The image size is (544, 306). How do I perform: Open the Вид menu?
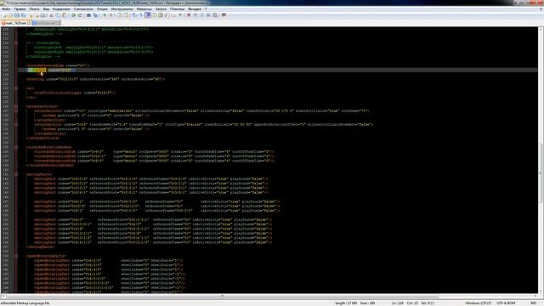pos(46,9)
